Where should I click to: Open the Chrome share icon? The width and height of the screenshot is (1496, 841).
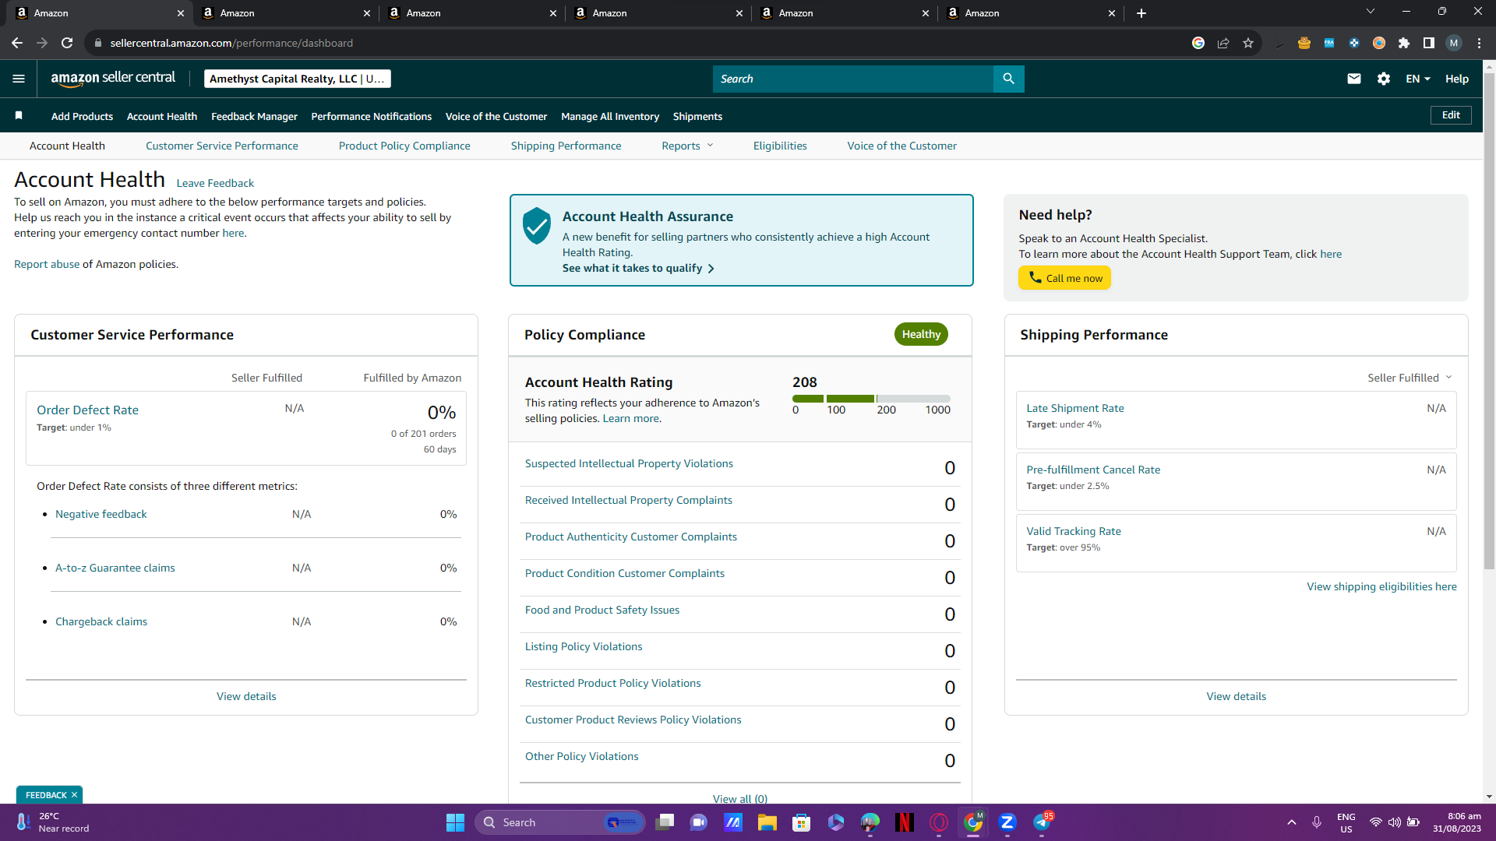pos(1223,43)
